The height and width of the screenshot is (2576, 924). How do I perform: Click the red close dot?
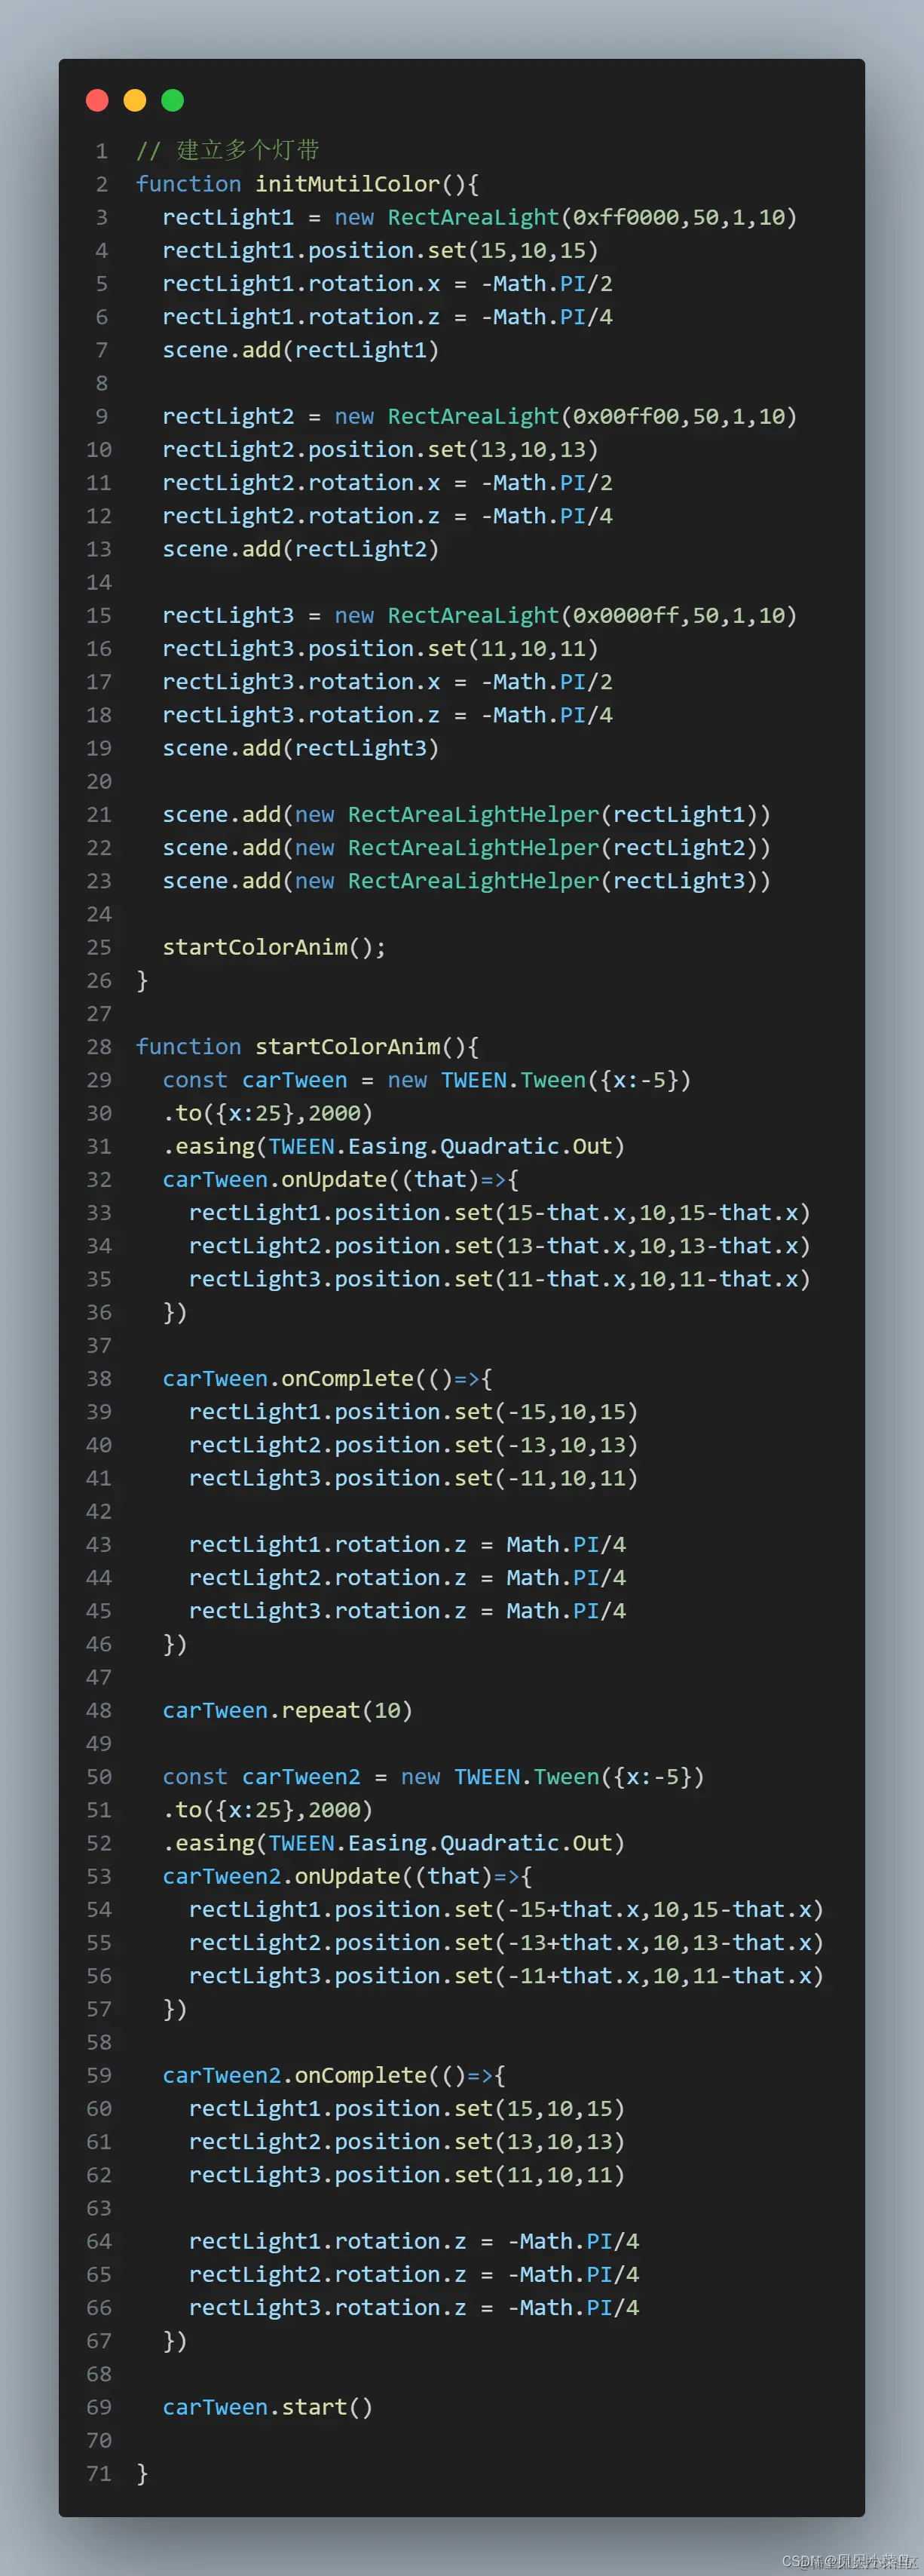point(97,100)
